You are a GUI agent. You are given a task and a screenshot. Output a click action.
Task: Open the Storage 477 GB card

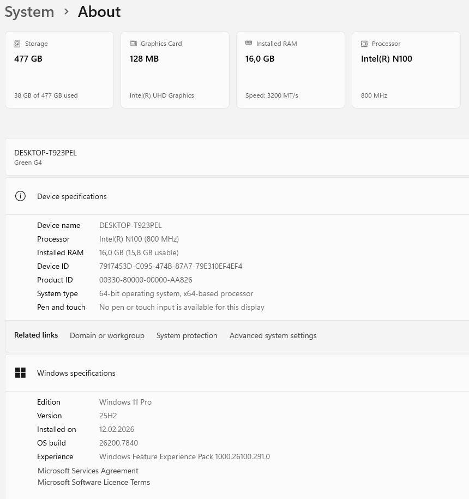click(x=59, y=70)
